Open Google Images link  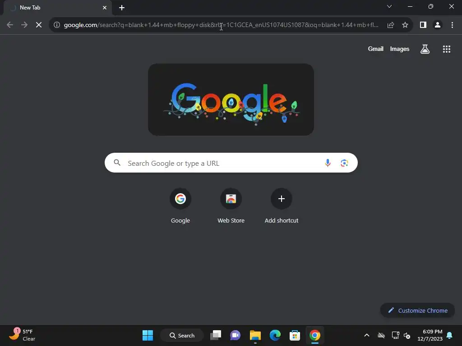tap(400, 49)
